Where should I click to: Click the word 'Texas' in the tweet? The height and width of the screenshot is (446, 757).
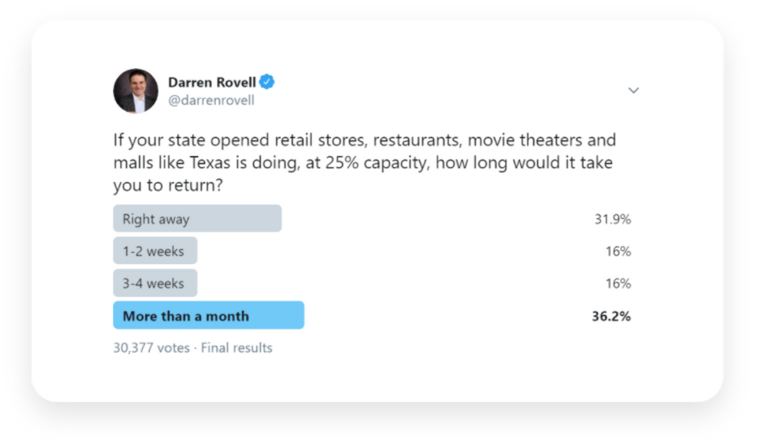click(206, 163)
